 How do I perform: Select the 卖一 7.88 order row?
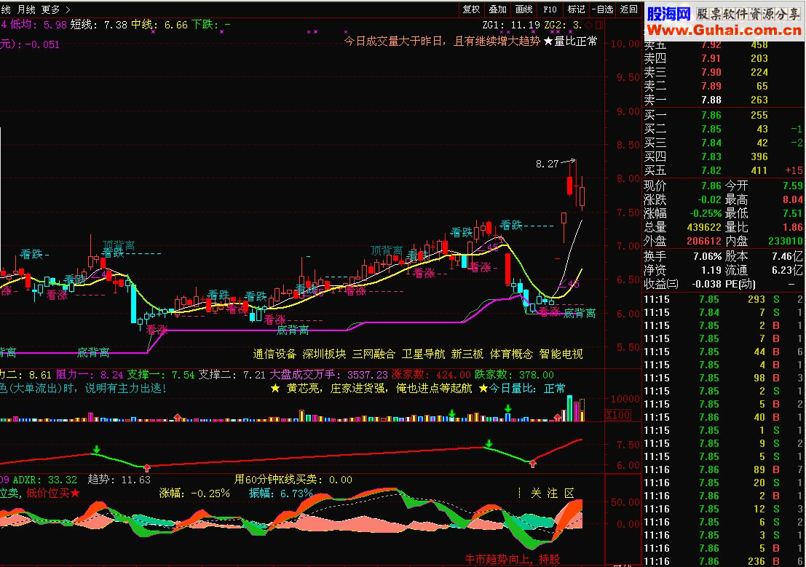pos(723,100)
